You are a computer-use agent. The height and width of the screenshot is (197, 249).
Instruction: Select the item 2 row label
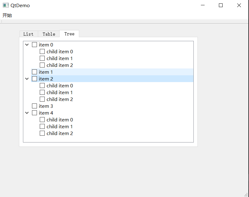(46, 79)
